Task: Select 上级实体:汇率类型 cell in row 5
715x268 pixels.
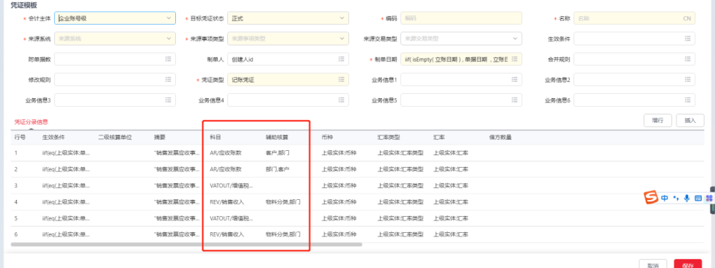Action: click(x=400, y=218)
